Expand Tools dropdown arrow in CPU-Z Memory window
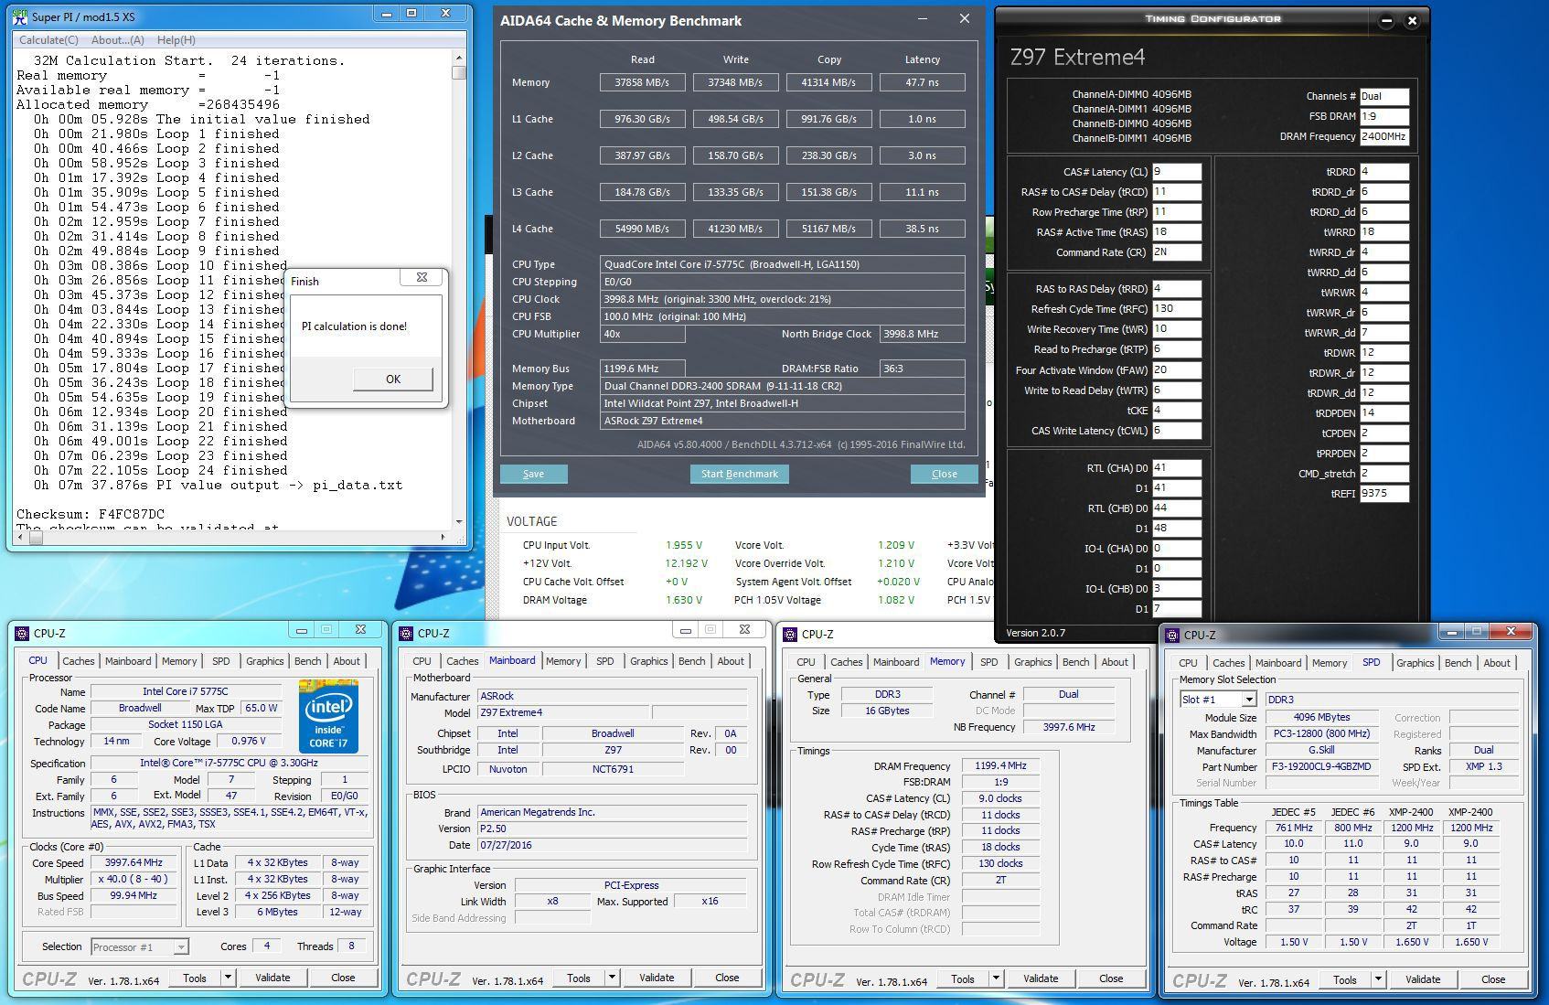 click(996, 978)
